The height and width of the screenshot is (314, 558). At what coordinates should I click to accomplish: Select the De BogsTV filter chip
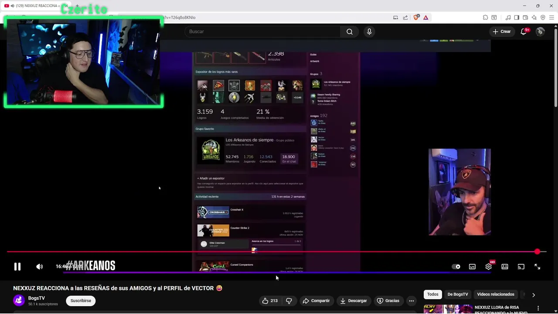(458, 294)
